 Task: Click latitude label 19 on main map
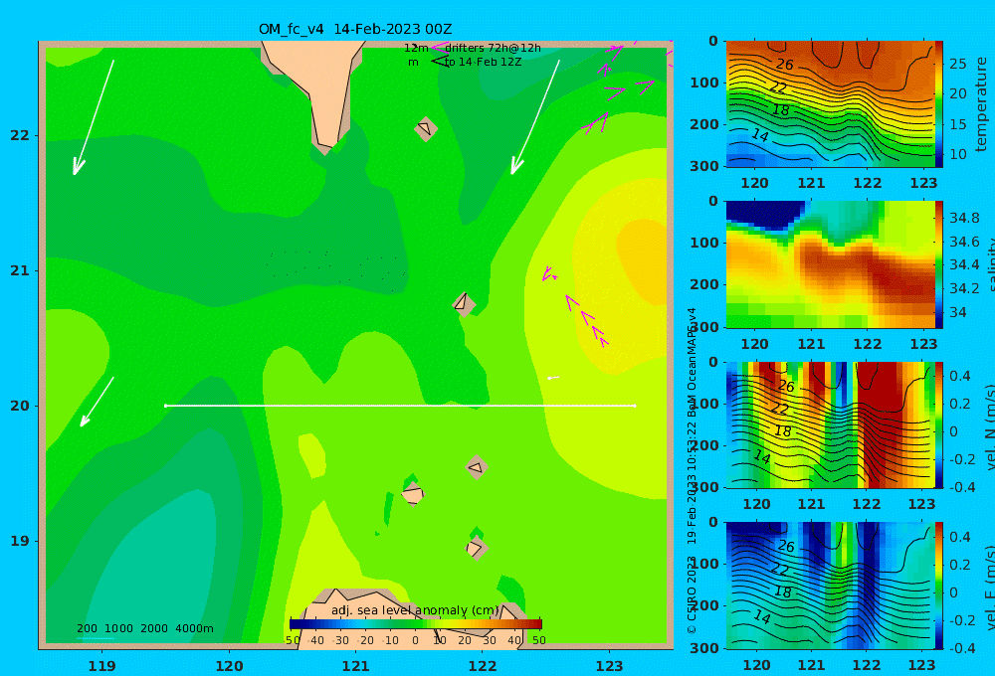pyautogui.click(x=20, y=541)
